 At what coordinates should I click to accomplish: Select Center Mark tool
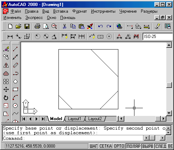click(x=109, y=37)
